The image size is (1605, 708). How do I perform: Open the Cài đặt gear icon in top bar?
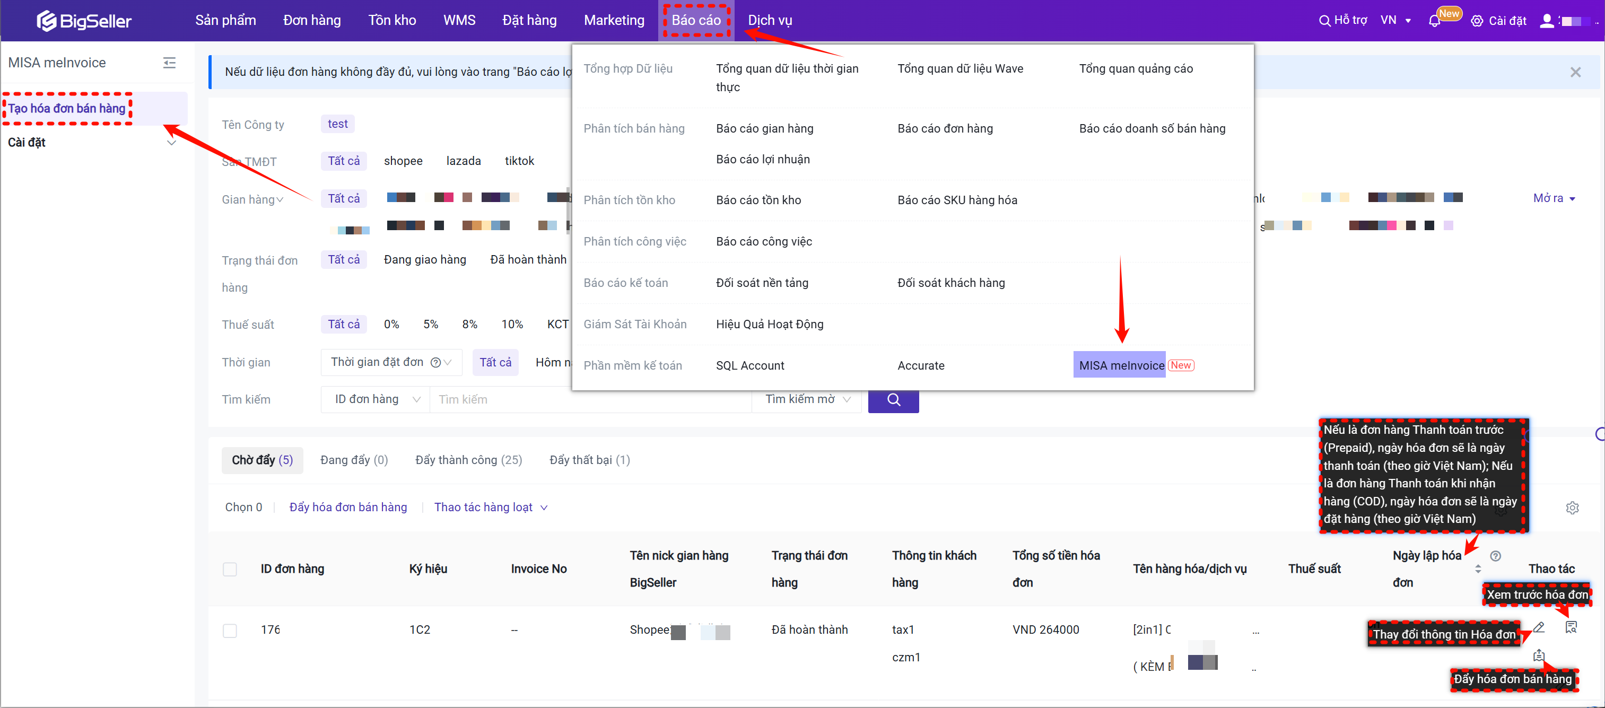click(x=1478, y=21)
